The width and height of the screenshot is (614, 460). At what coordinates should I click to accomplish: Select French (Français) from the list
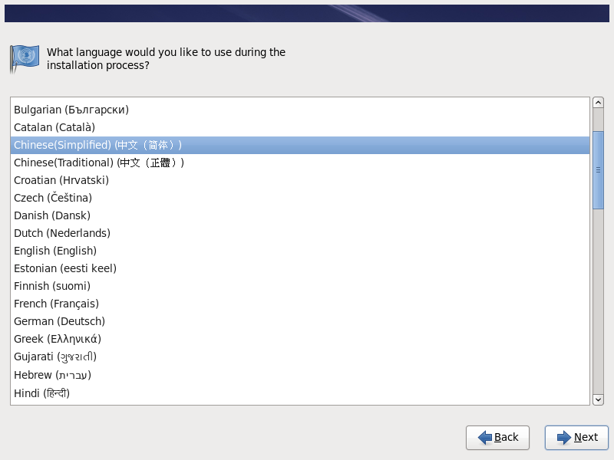[57, 304]
